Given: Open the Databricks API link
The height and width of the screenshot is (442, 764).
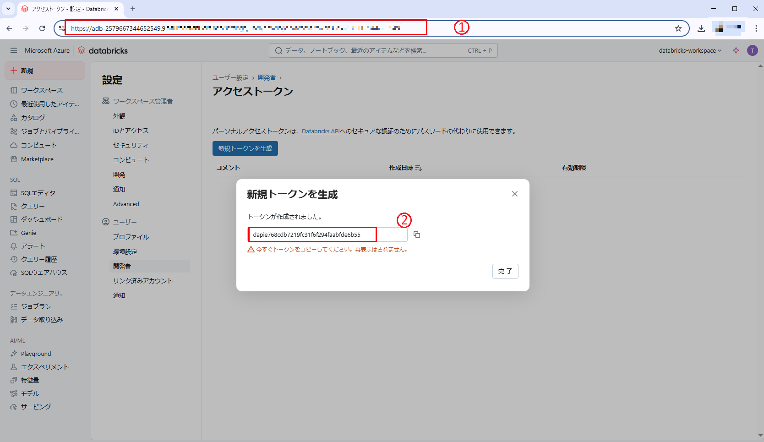Looking at the screenshot, I should pyautogui.click(x=321, y=131).
